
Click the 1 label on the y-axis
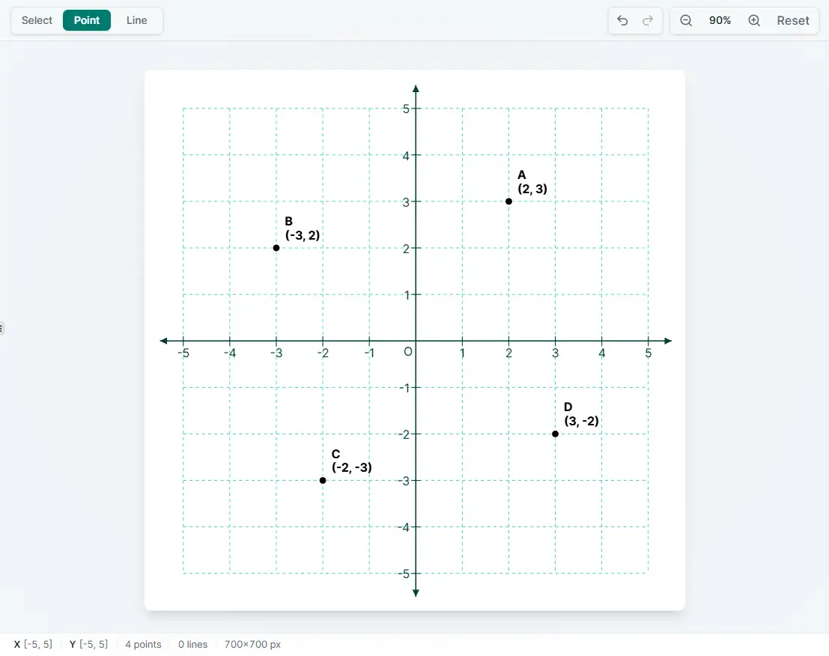407,295
